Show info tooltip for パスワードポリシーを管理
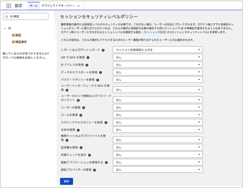Viewport: 243px width, 188px height. pyautogui.click(x=98, y=80)
